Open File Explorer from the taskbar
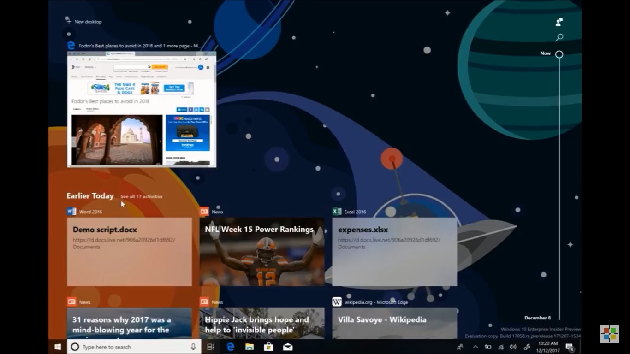The height and width of the screenshot is (354, 630). click(250, 347)
